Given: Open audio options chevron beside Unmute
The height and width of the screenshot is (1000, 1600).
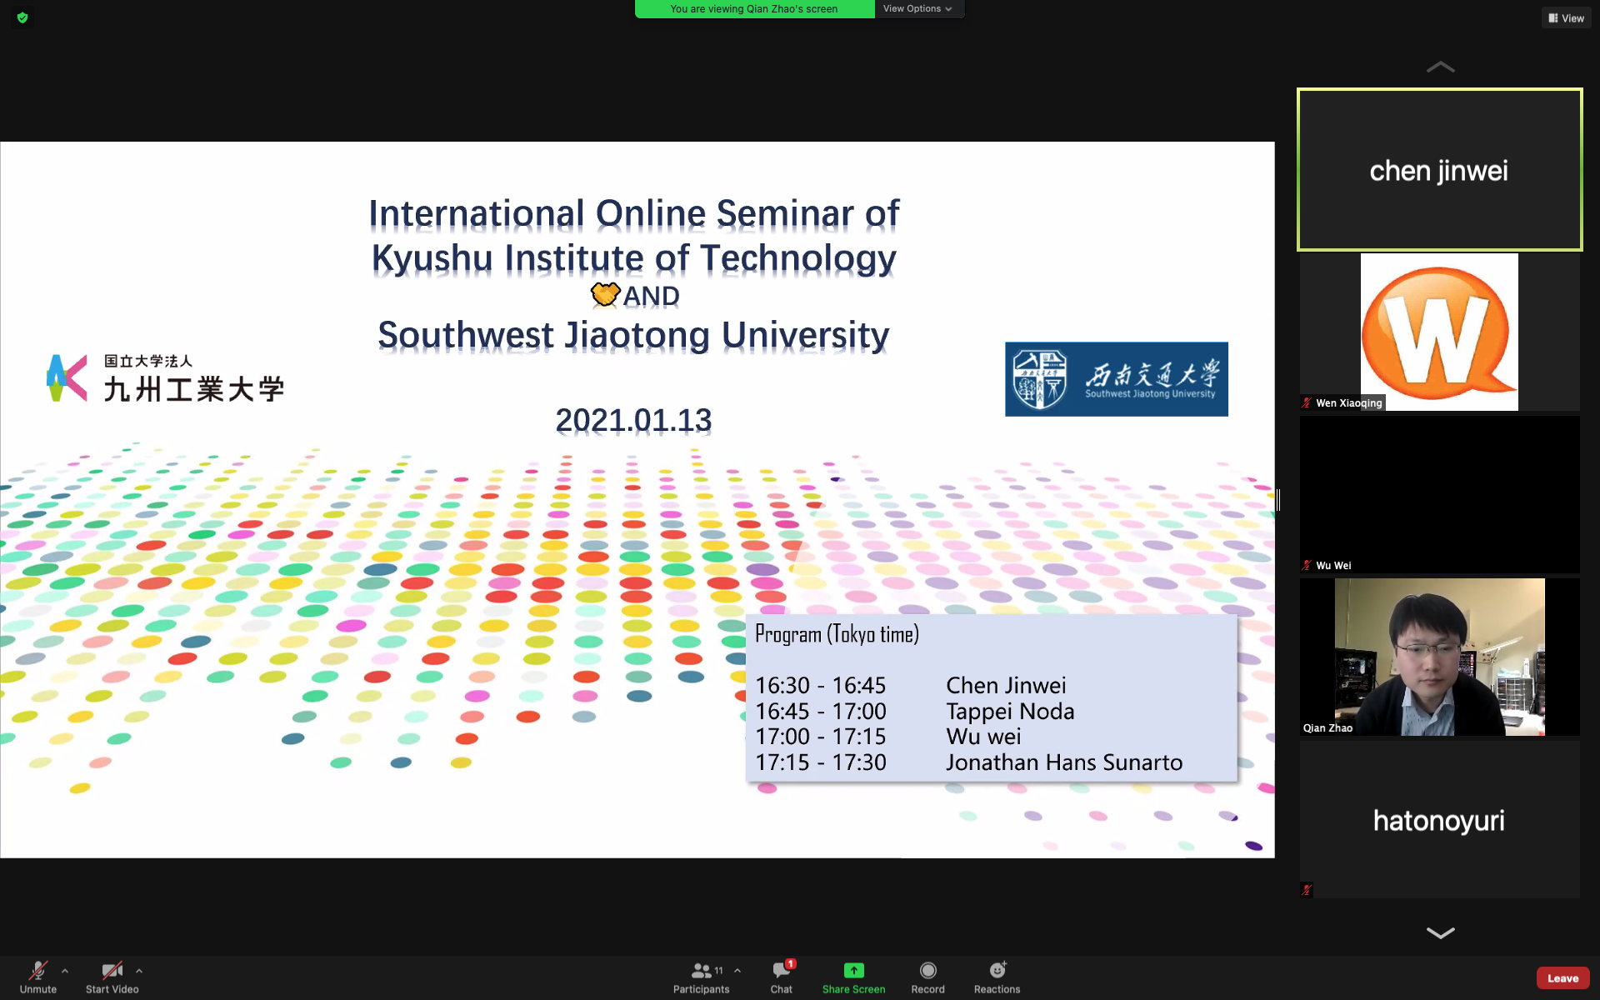Looking at the screenshot, I should tap(65, 971).
